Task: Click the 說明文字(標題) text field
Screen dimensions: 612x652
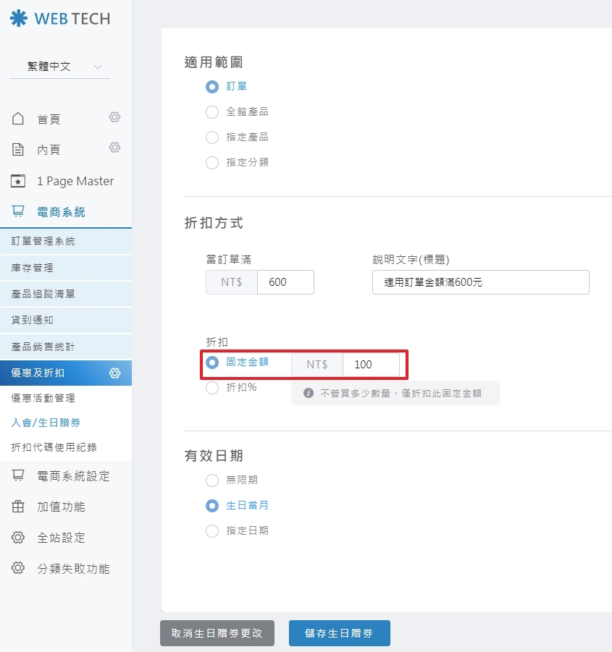Action: pyautogui.click(x=480, y=282)
